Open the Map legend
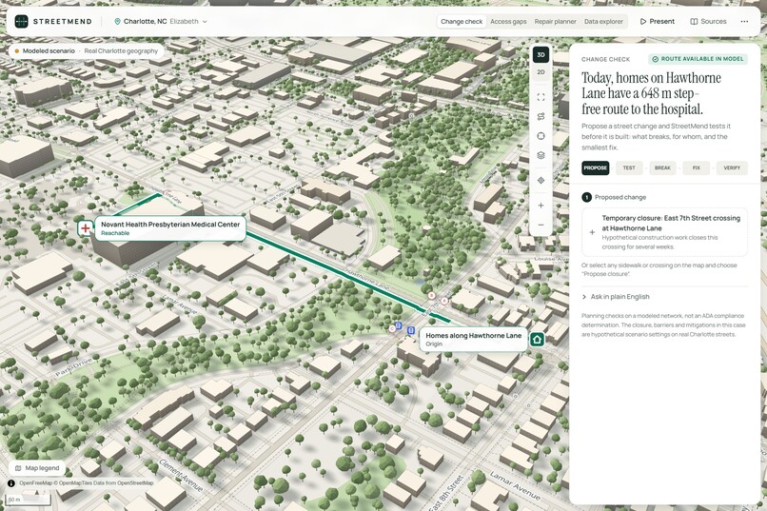The height and width of the screenshot is (511, 767). coord(37,468)
